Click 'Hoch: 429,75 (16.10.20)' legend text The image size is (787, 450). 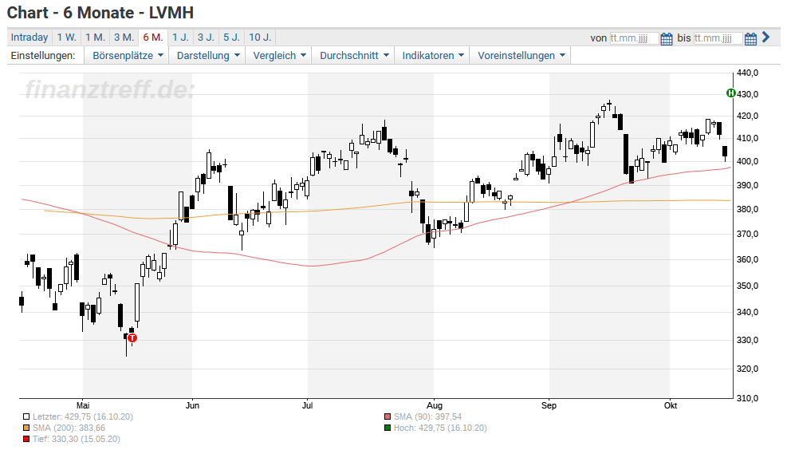click(440, 428)
